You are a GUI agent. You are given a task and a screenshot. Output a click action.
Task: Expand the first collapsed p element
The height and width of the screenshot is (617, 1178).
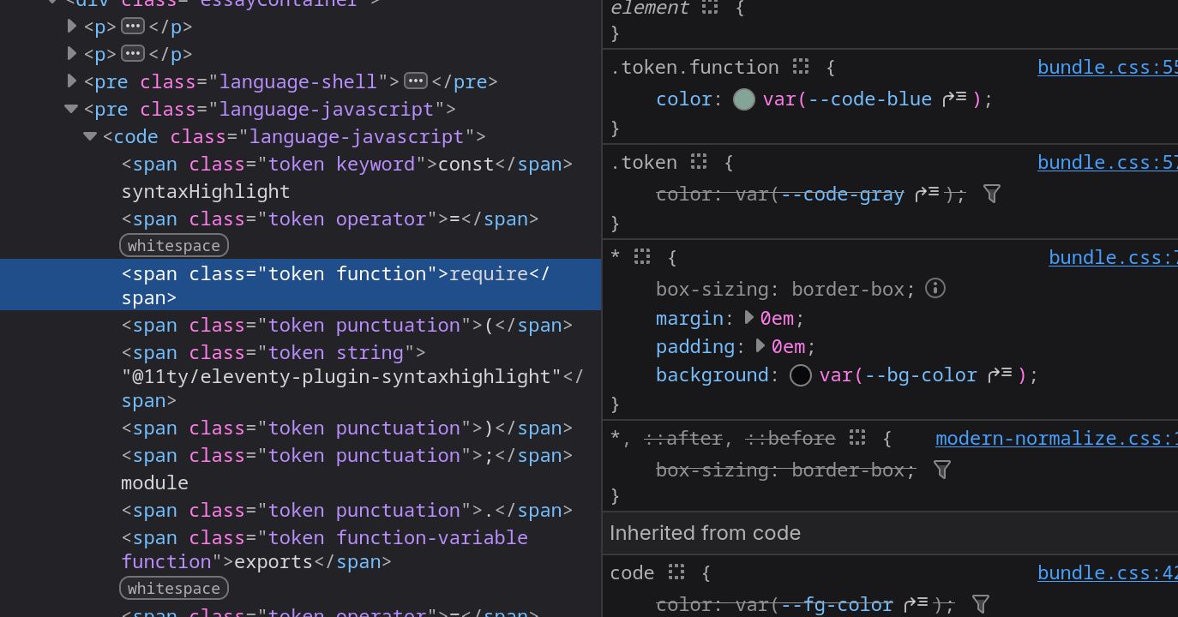click(72, 27)
